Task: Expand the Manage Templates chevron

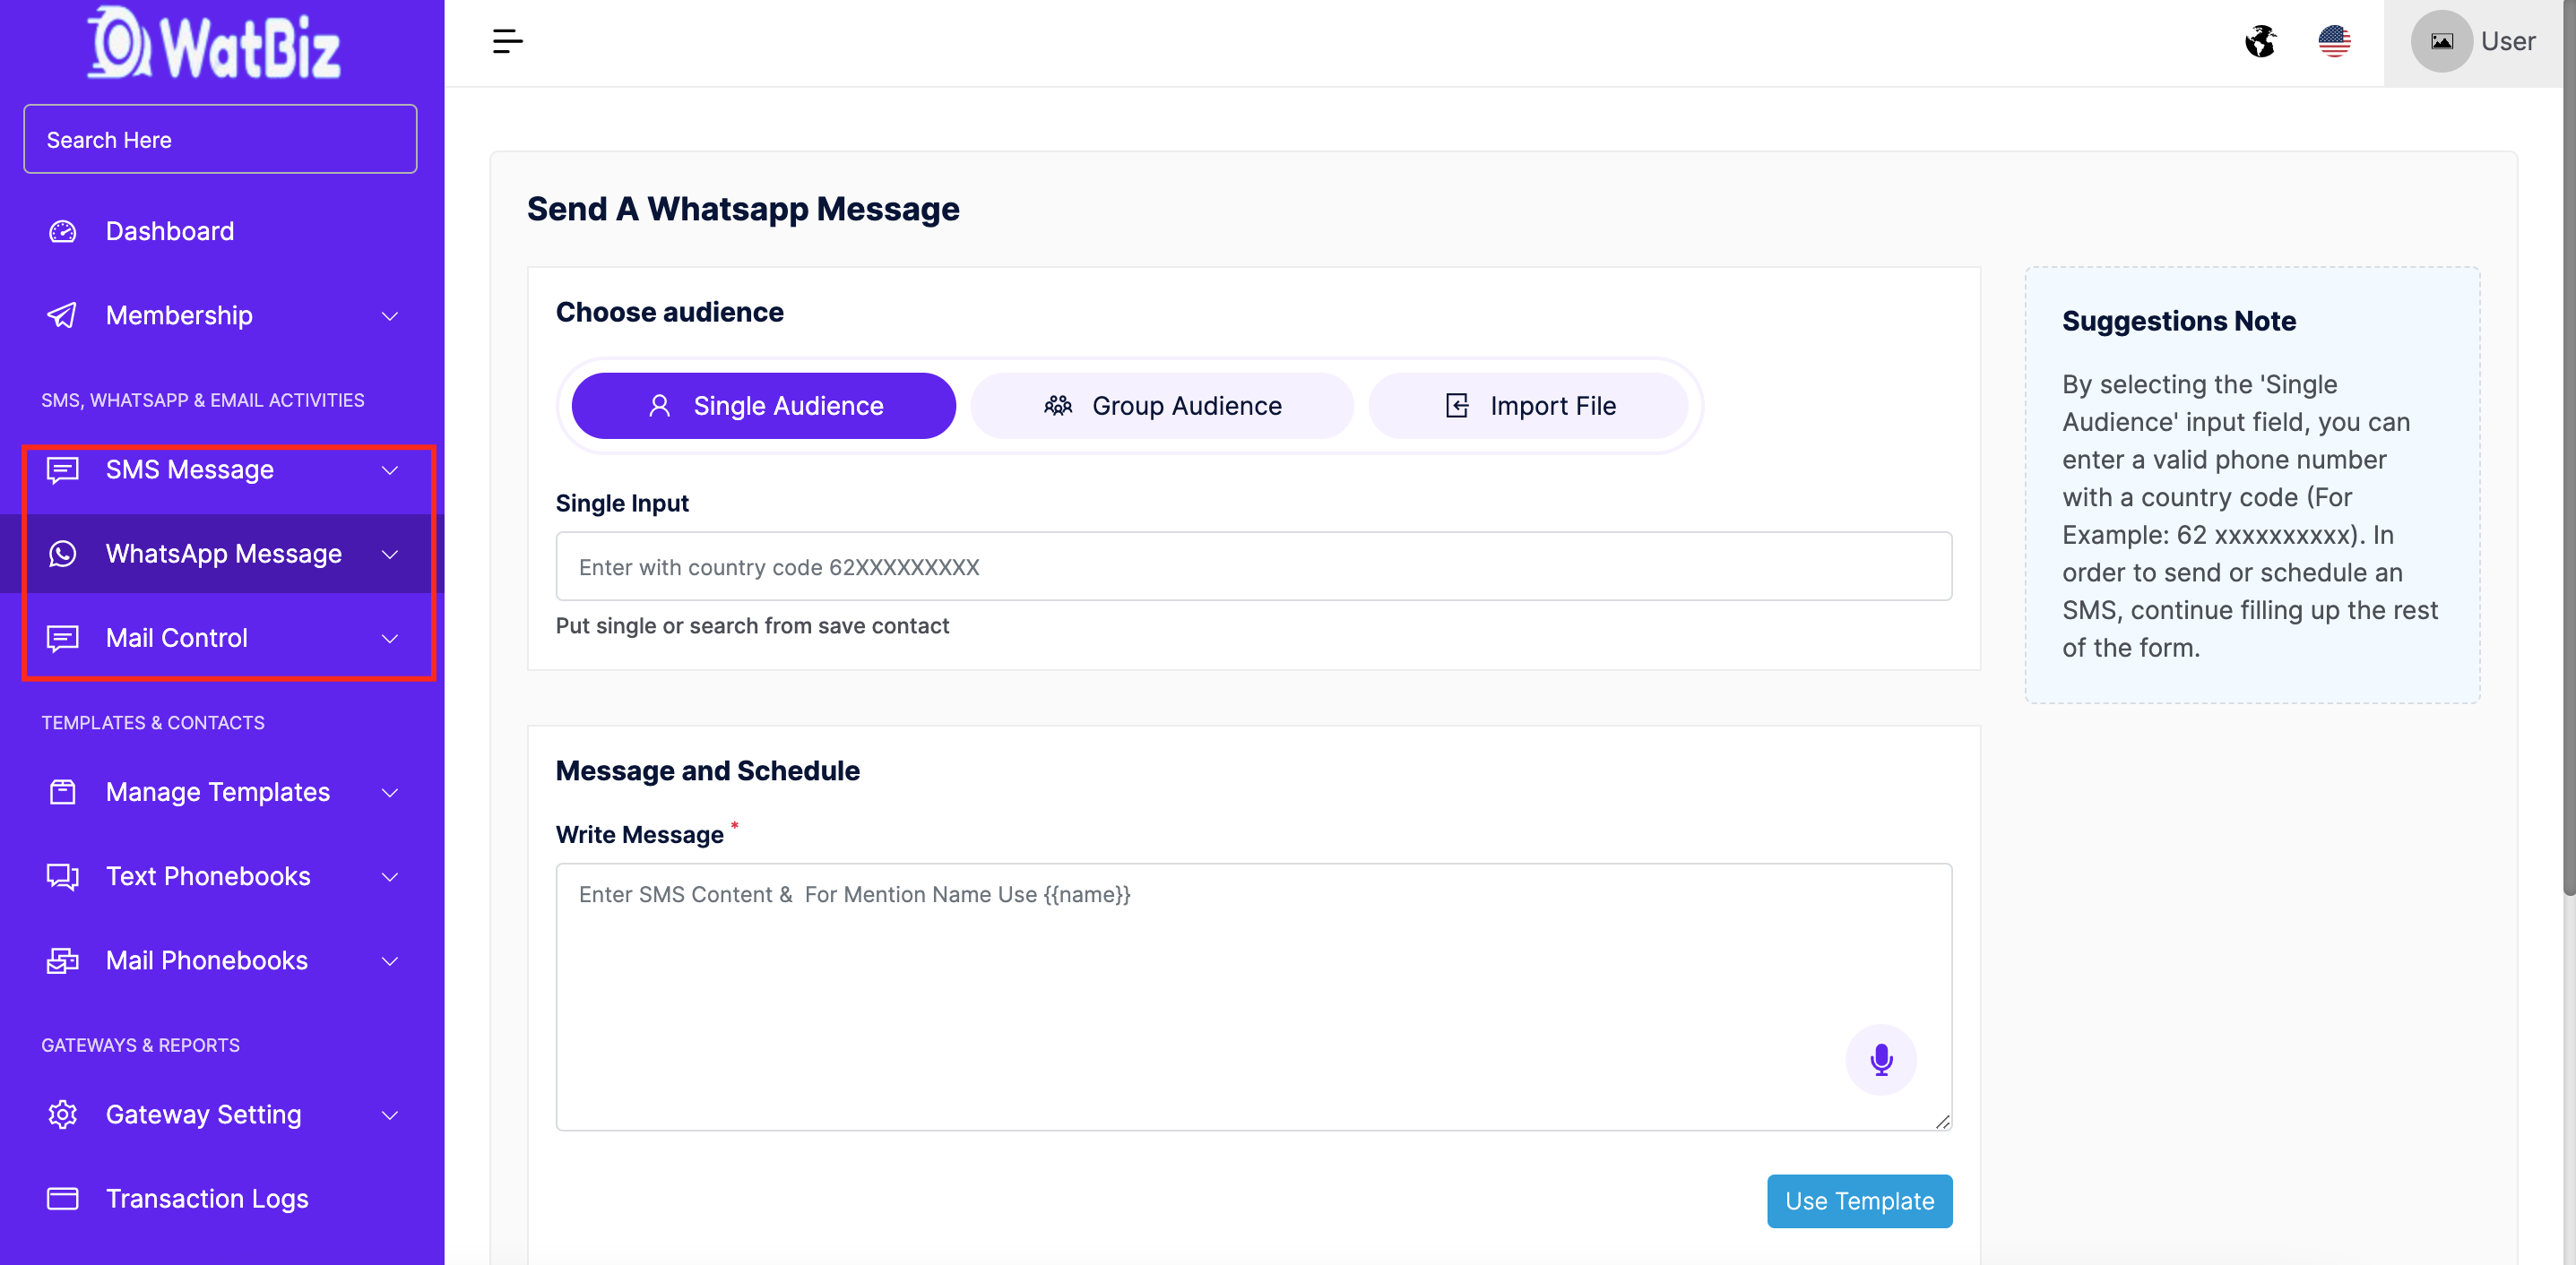Action: (390, 792)
